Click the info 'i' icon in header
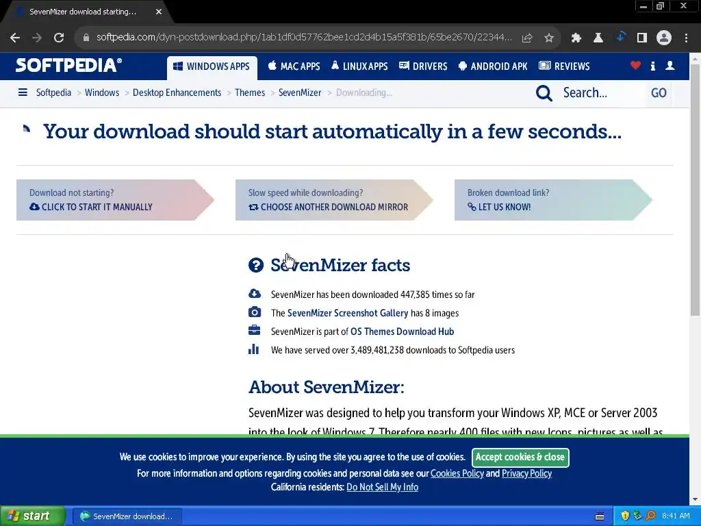This screenshot has height=526, width=701. (x=652, y=66)
